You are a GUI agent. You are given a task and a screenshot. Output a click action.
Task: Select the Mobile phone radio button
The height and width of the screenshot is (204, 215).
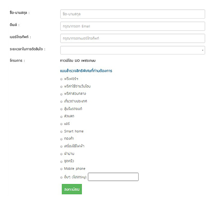coord(61,169)
